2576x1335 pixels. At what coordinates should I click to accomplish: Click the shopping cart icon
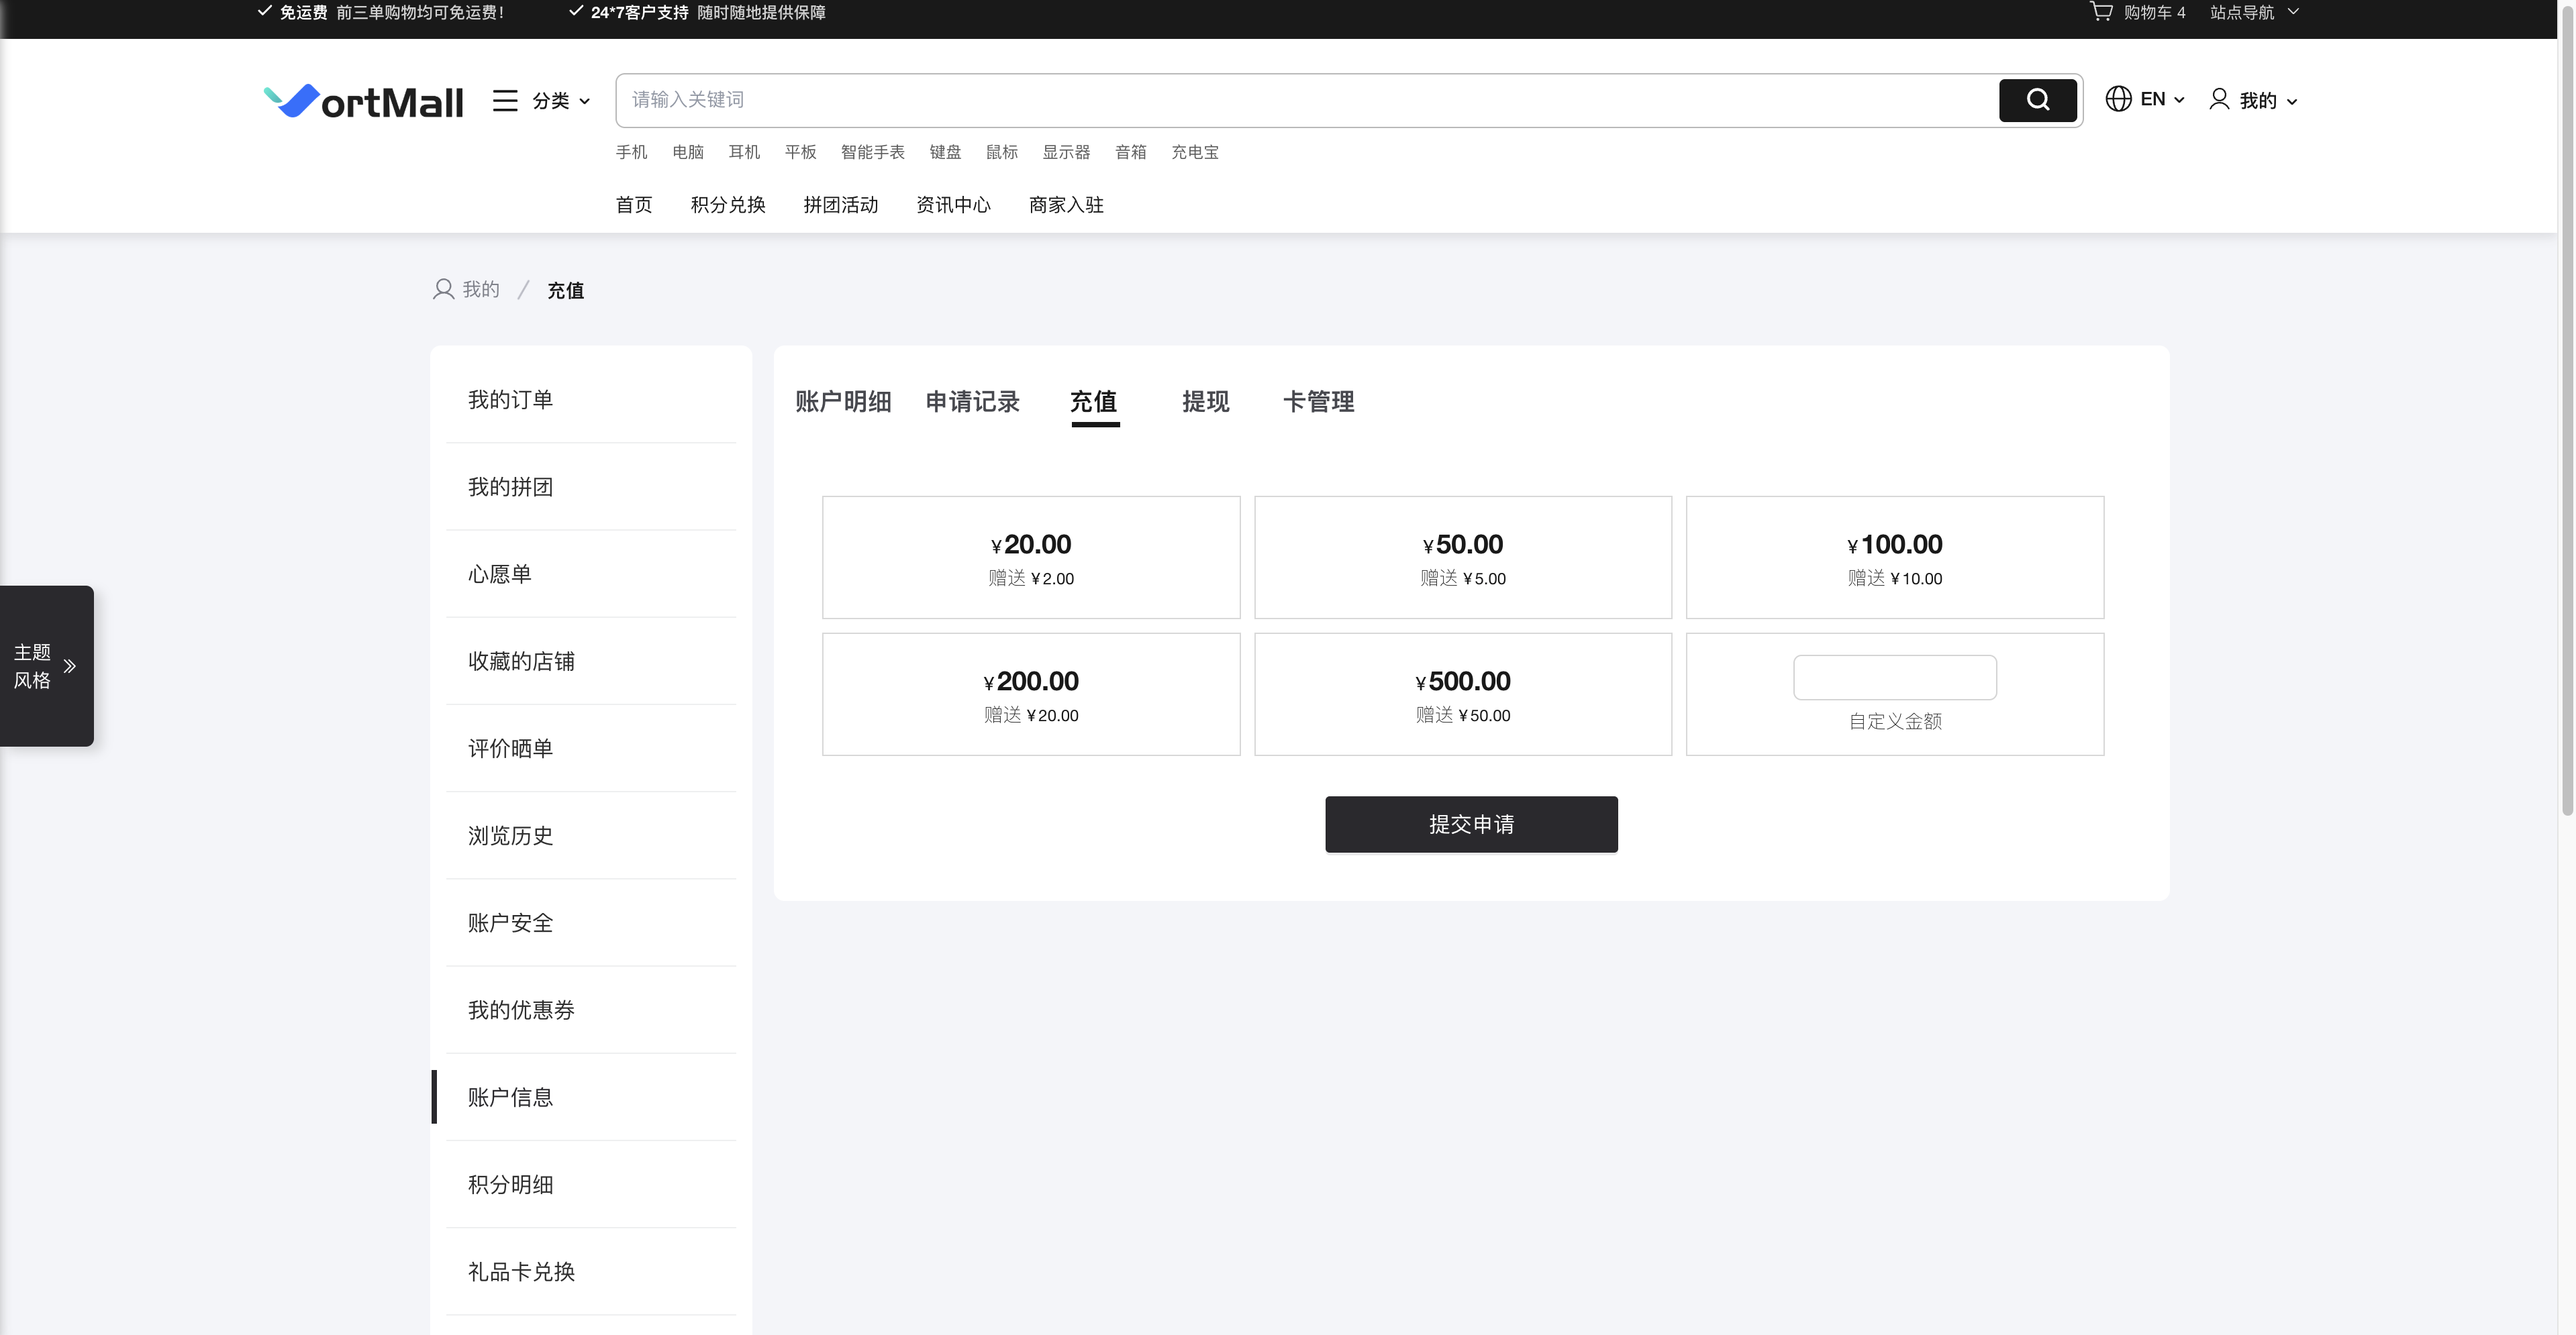(x=2100, y=12)
